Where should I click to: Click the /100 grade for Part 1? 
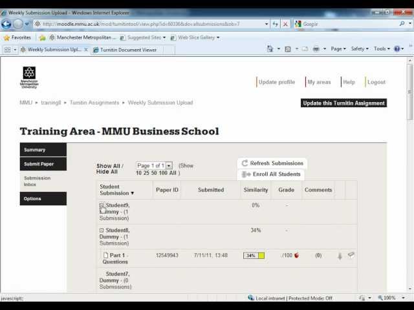287,255
